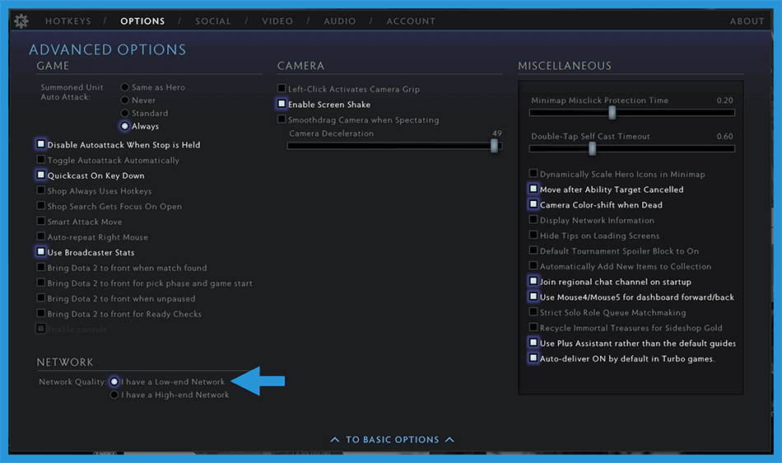The width and height of the screenshot is (782, 463).
Task: Enable Smart Attack Move
Action: (x=41, y=221)
